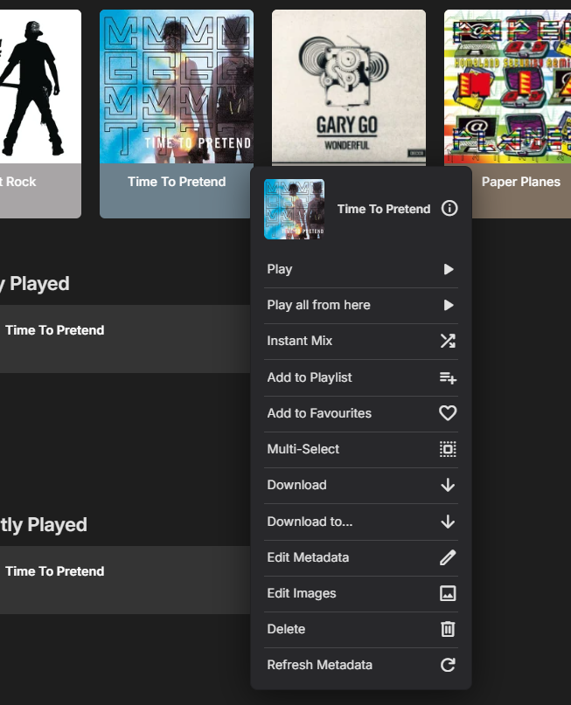Open the silhouette album cover labeled Rock
Viewport: 571px width, 705px height.
(x=40, y=86)
